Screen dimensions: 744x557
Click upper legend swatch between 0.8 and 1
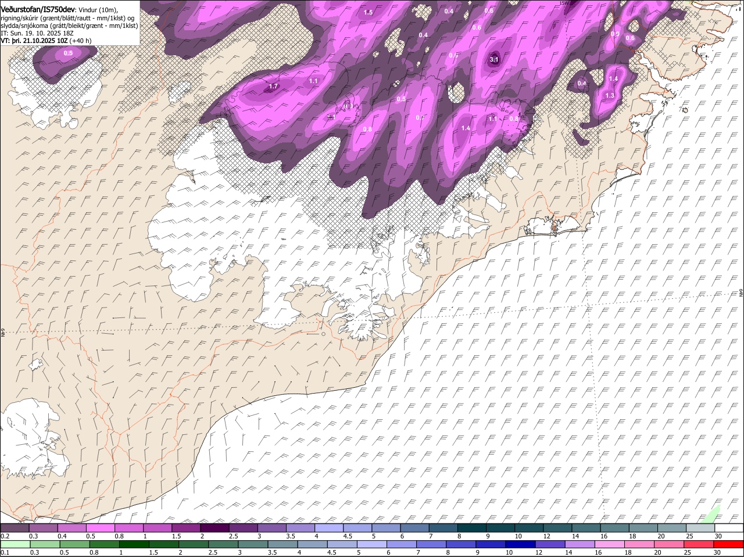click(x=128, y=527)
